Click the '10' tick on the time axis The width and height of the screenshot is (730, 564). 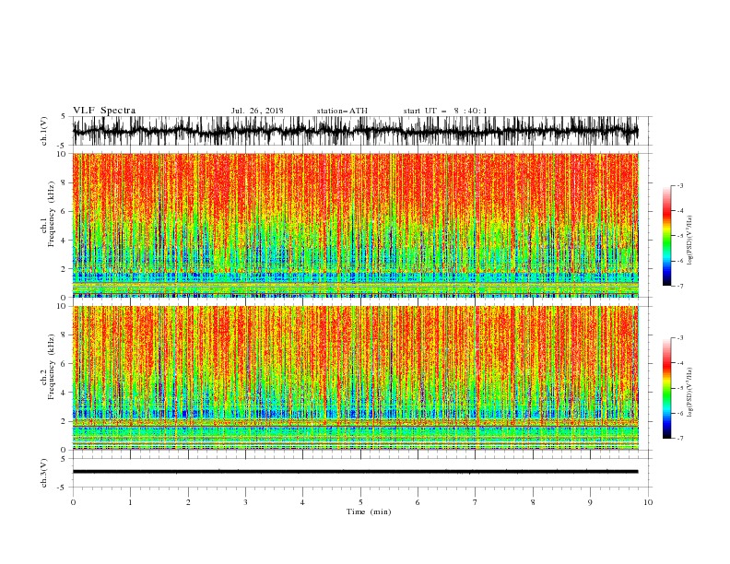648,502
